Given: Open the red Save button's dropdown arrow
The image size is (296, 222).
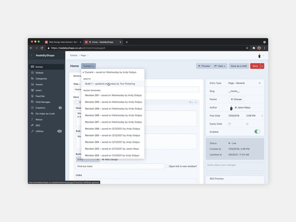Looking at the screenshot, I should 262,66.
